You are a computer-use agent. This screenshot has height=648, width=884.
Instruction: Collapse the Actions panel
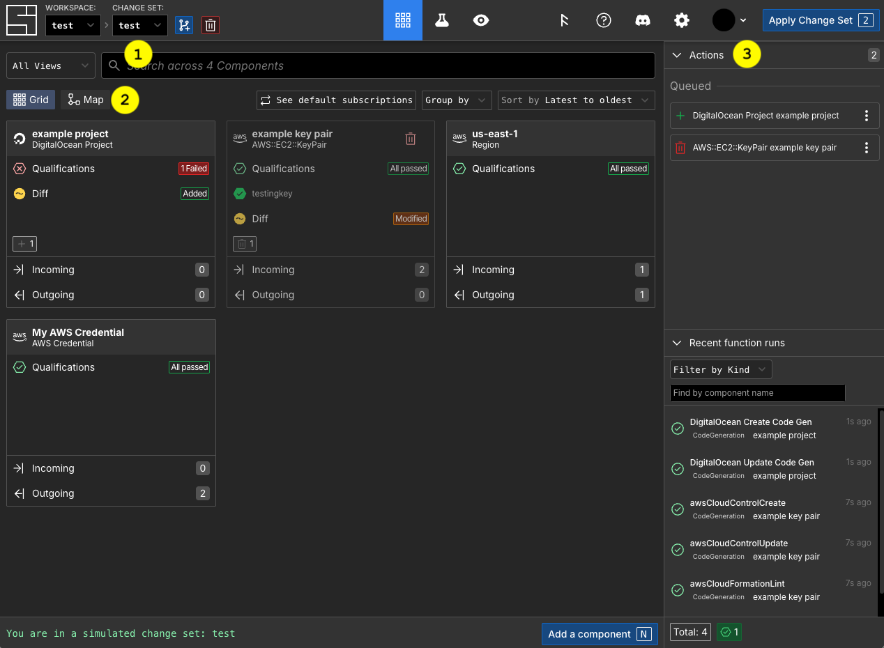click(x=677, y=55)
